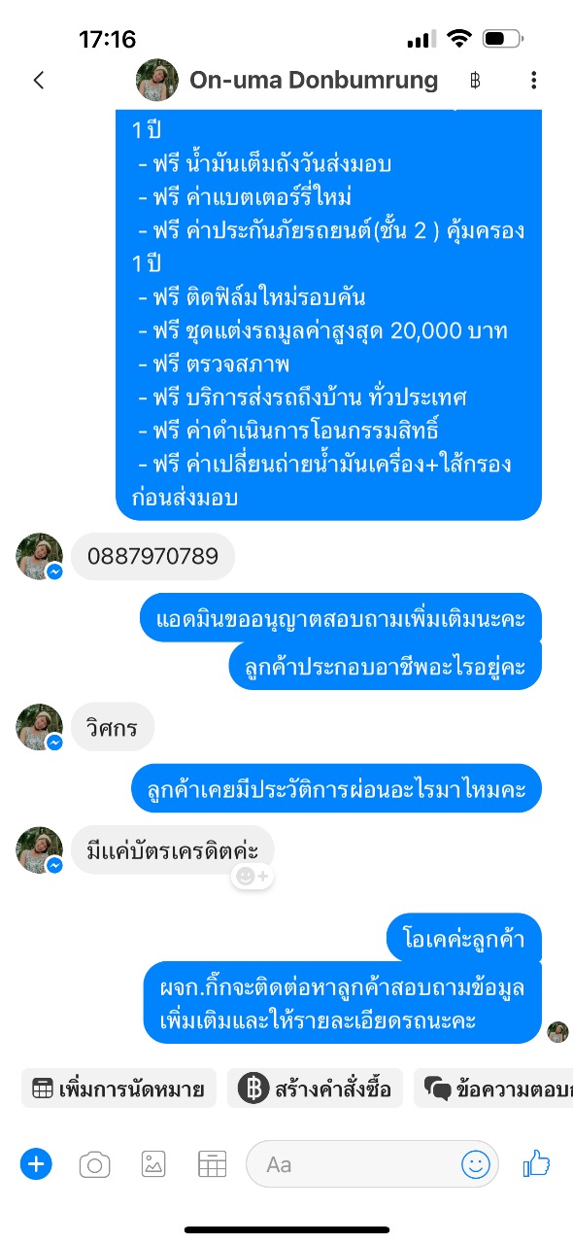The width and height of the screenshot is (573, 1244).
Task: Send a thumbs-up like
Action: point(536,1162)
